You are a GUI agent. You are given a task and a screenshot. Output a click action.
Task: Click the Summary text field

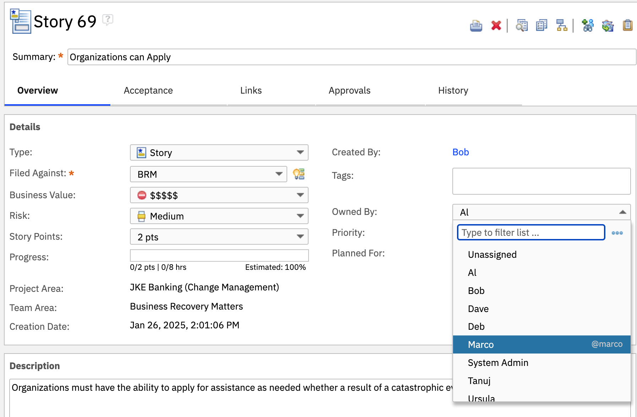pyautogui.click(x=352, y=57)
